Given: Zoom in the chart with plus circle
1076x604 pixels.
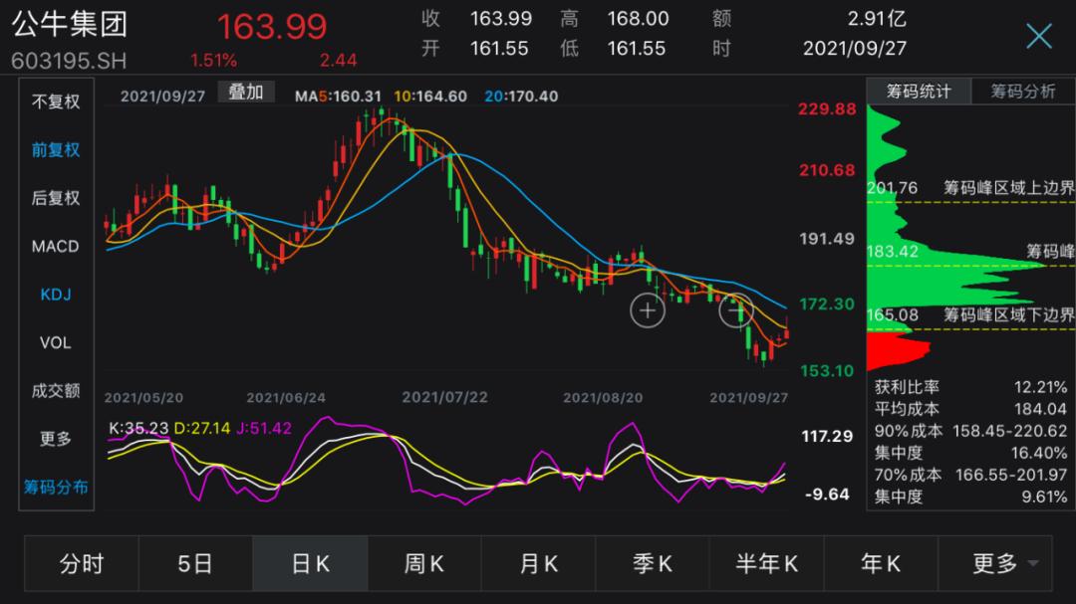Looking at the screenshot, I should point(648,310).
